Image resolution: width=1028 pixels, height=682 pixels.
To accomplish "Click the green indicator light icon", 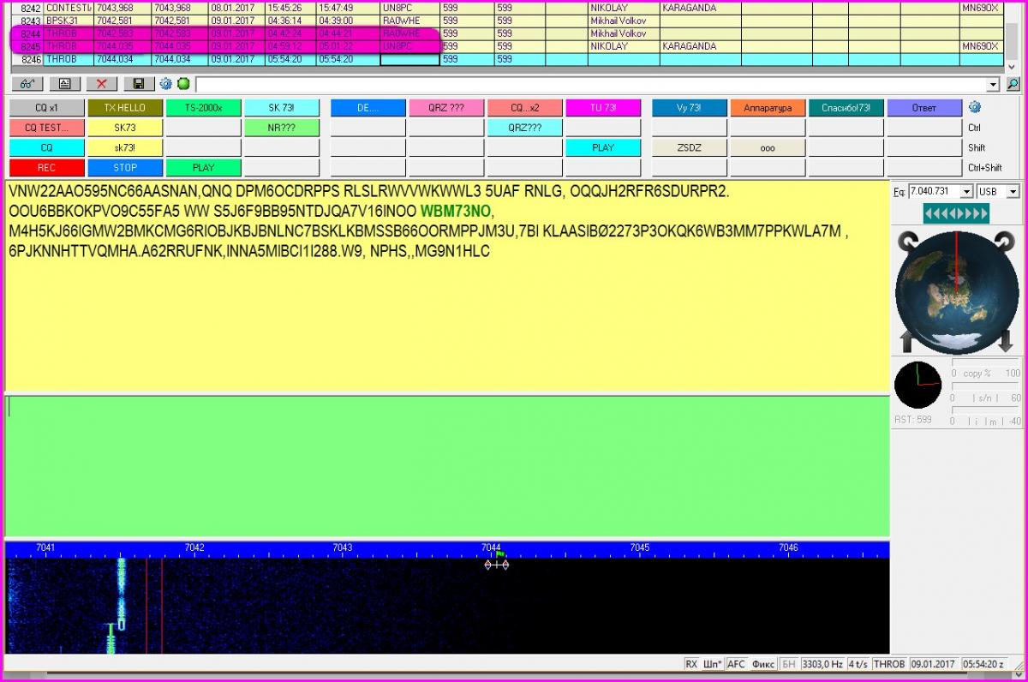I will click(183, 84).
